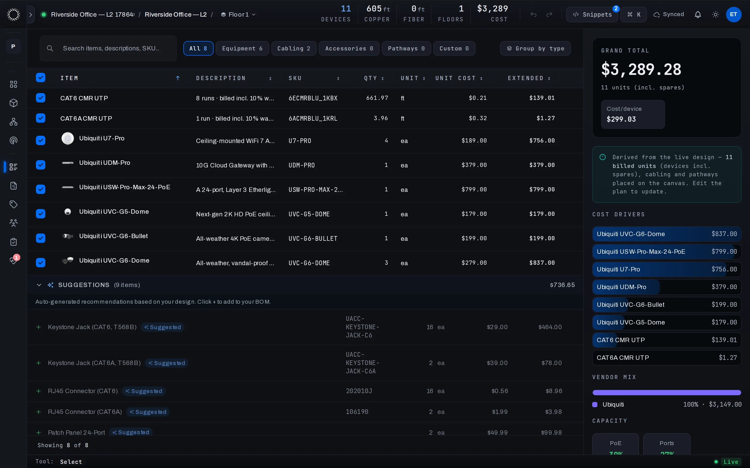This screenshot has width=750, height=468.
Task: Uncheck the CAT6 CMR UTP row
Action: 41,98
